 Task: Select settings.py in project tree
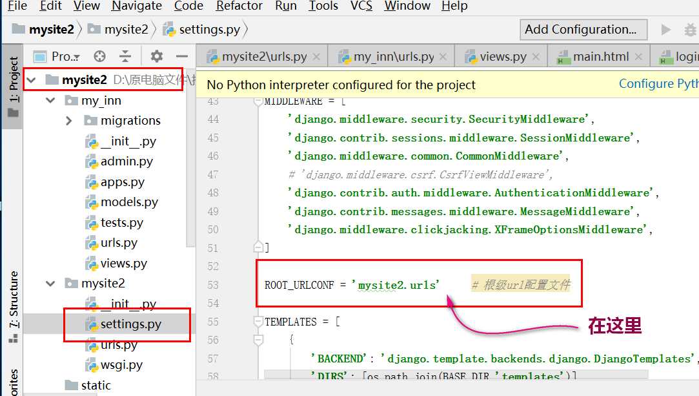click(x=123, y=324)
